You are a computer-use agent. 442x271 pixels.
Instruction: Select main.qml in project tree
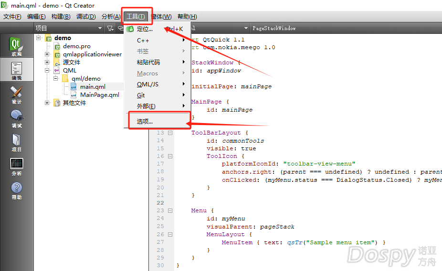[93, 87]
